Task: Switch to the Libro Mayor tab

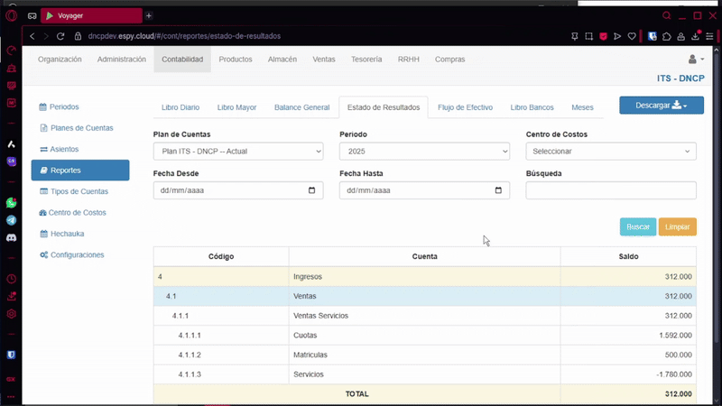Action: tap(236, 107)
